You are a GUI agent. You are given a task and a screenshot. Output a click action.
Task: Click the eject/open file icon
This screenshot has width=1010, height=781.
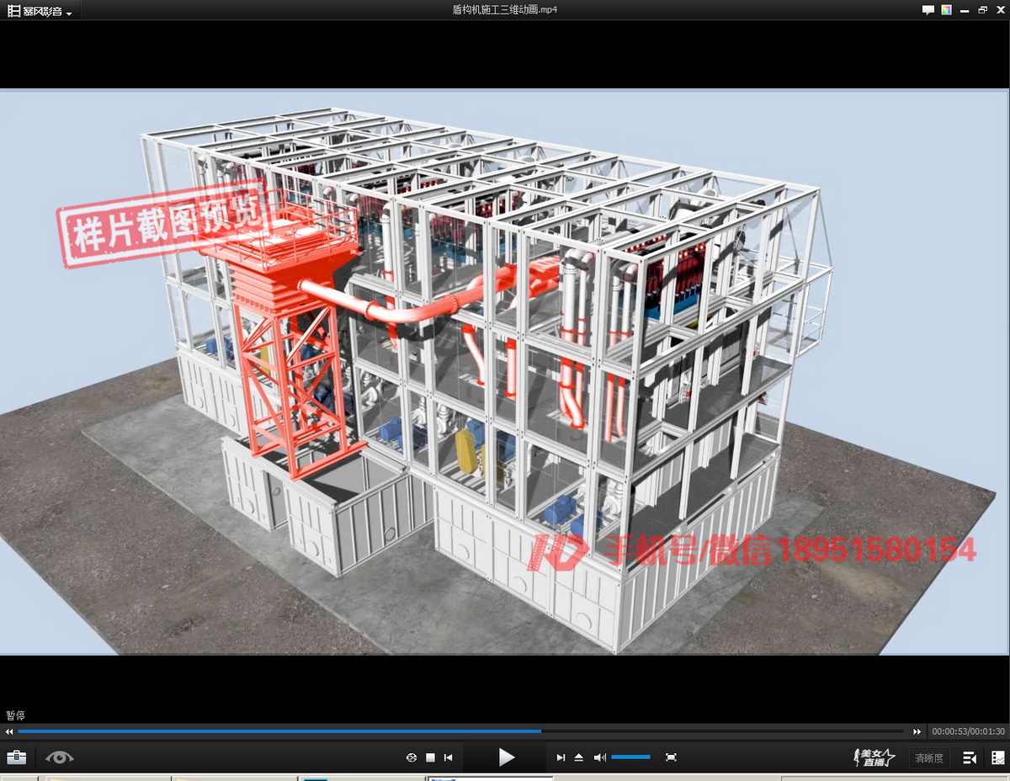point(579,757)
